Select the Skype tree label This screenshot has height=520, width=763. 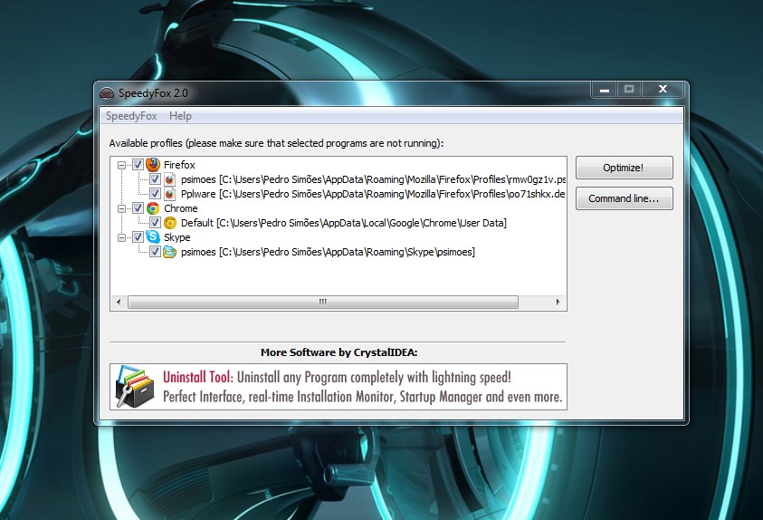(x=177, y=237)
